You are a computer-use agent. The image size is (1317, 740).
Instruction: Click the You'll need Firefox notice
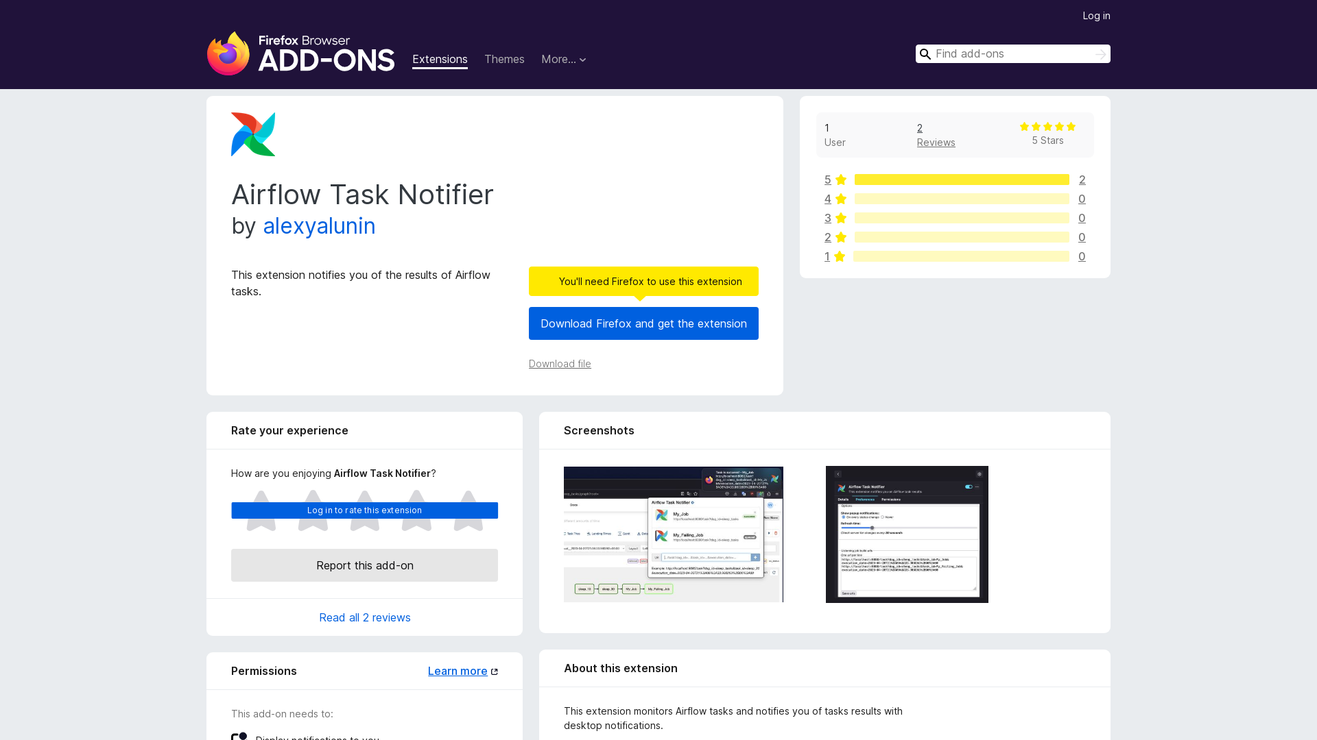pyautogui.click(x=643, y=282)
